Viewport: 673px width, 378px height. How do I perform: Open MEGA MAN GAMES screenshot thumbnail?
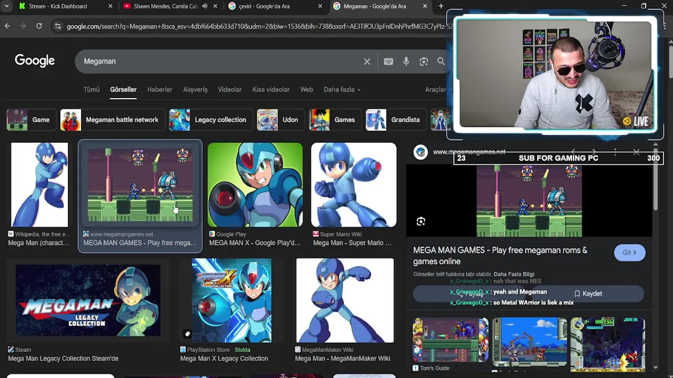click(140, 185)
